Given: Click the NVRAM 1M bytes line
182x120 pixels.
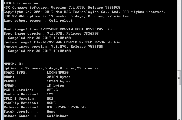Looking at the screenshot, I should tap(34, 86).
